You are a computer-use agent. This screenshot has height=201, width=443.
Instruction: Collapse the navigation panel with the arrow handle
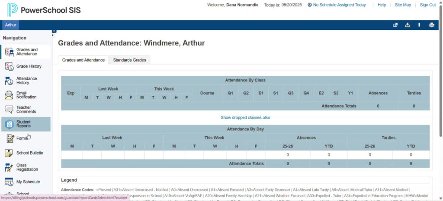53,36
